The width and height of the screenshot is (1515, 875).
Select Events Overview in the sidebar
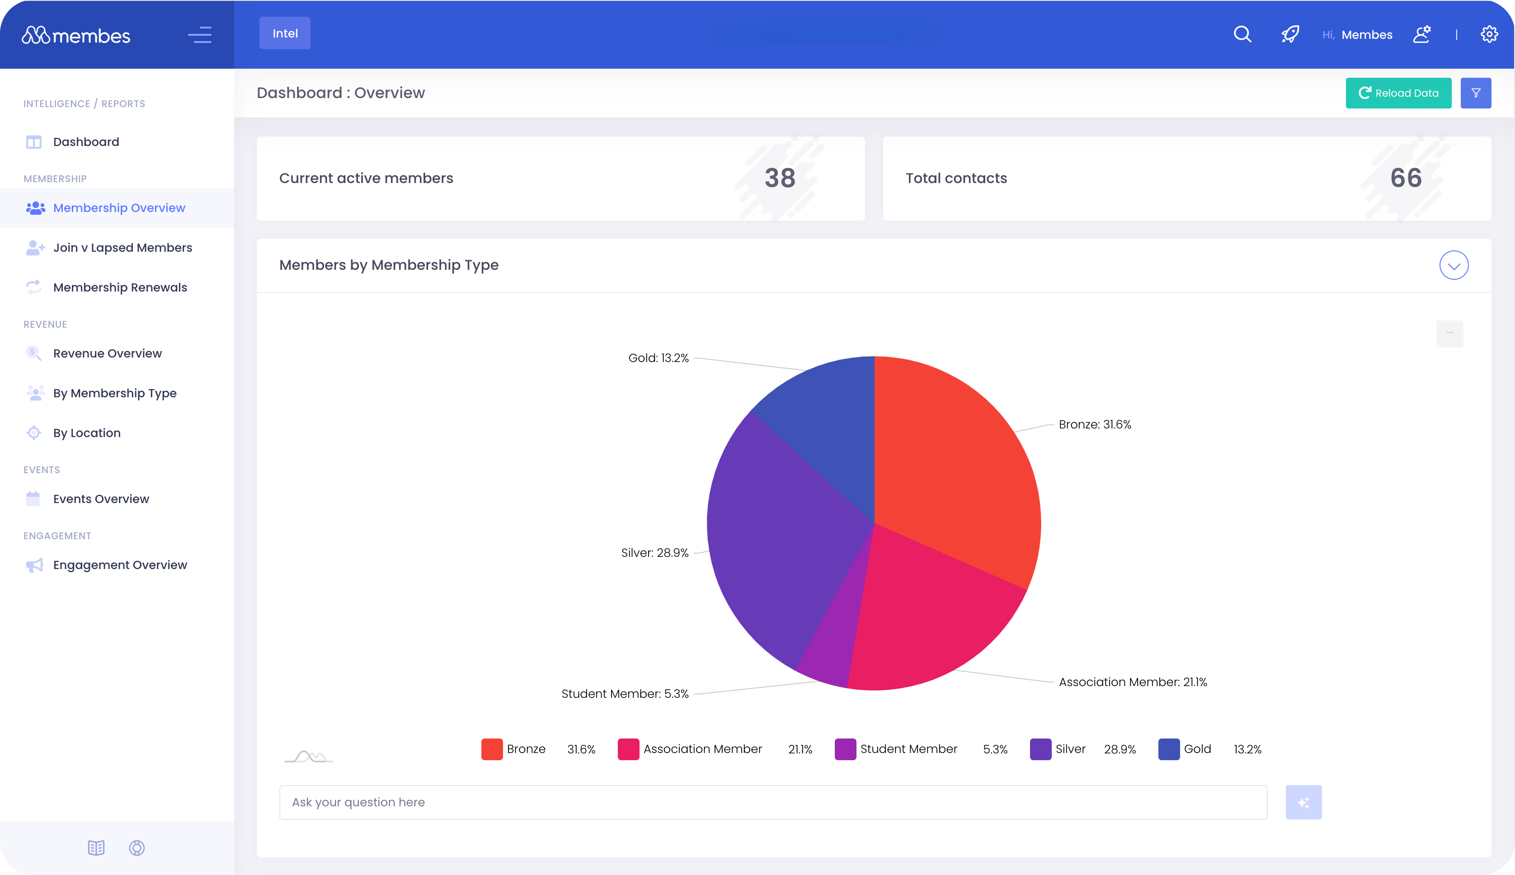click(100, 498)
